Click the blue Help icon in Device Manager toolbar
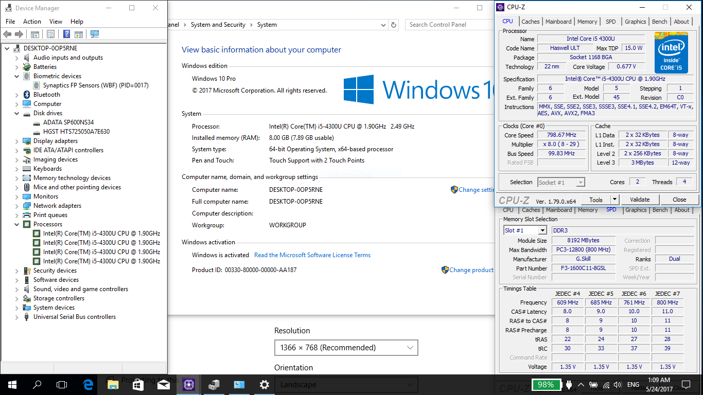The width and height of the screenshot is (703, 395). pos(66,34)
